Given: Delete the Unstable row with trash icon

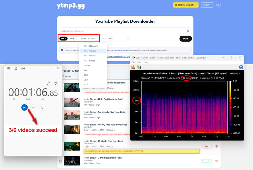Looking at the screenshot, I should point(216,146).
